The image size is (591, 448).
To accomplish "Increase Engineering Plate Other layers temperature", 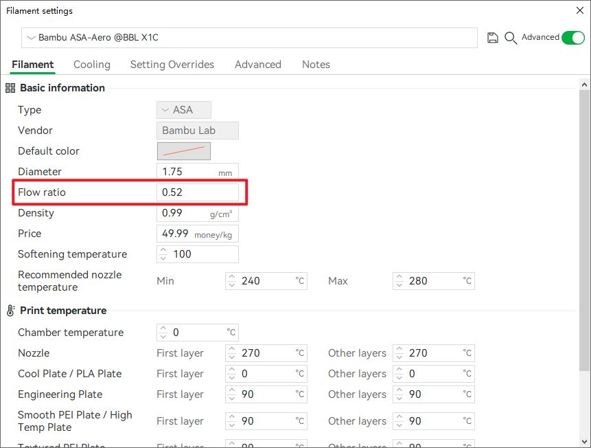I will (x=399, y=390).
